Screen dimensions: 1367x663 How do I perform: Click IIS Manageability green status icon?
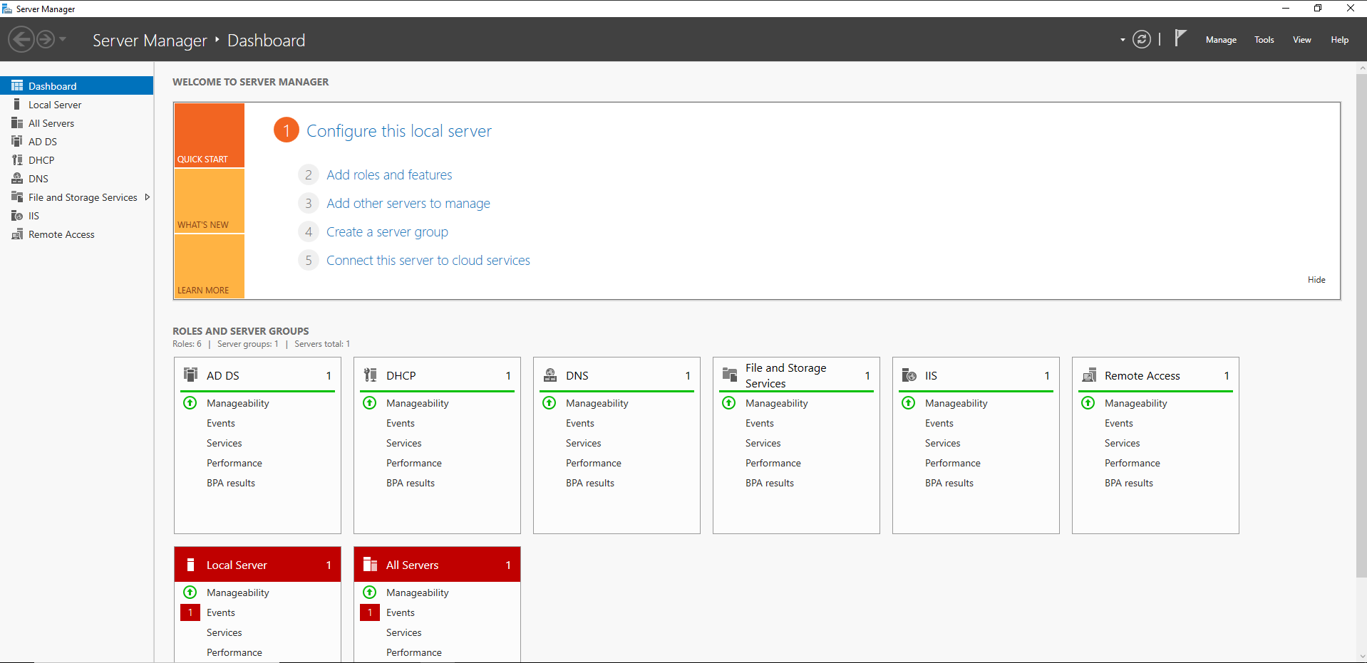pyautogui.click(x=909, y=403)
